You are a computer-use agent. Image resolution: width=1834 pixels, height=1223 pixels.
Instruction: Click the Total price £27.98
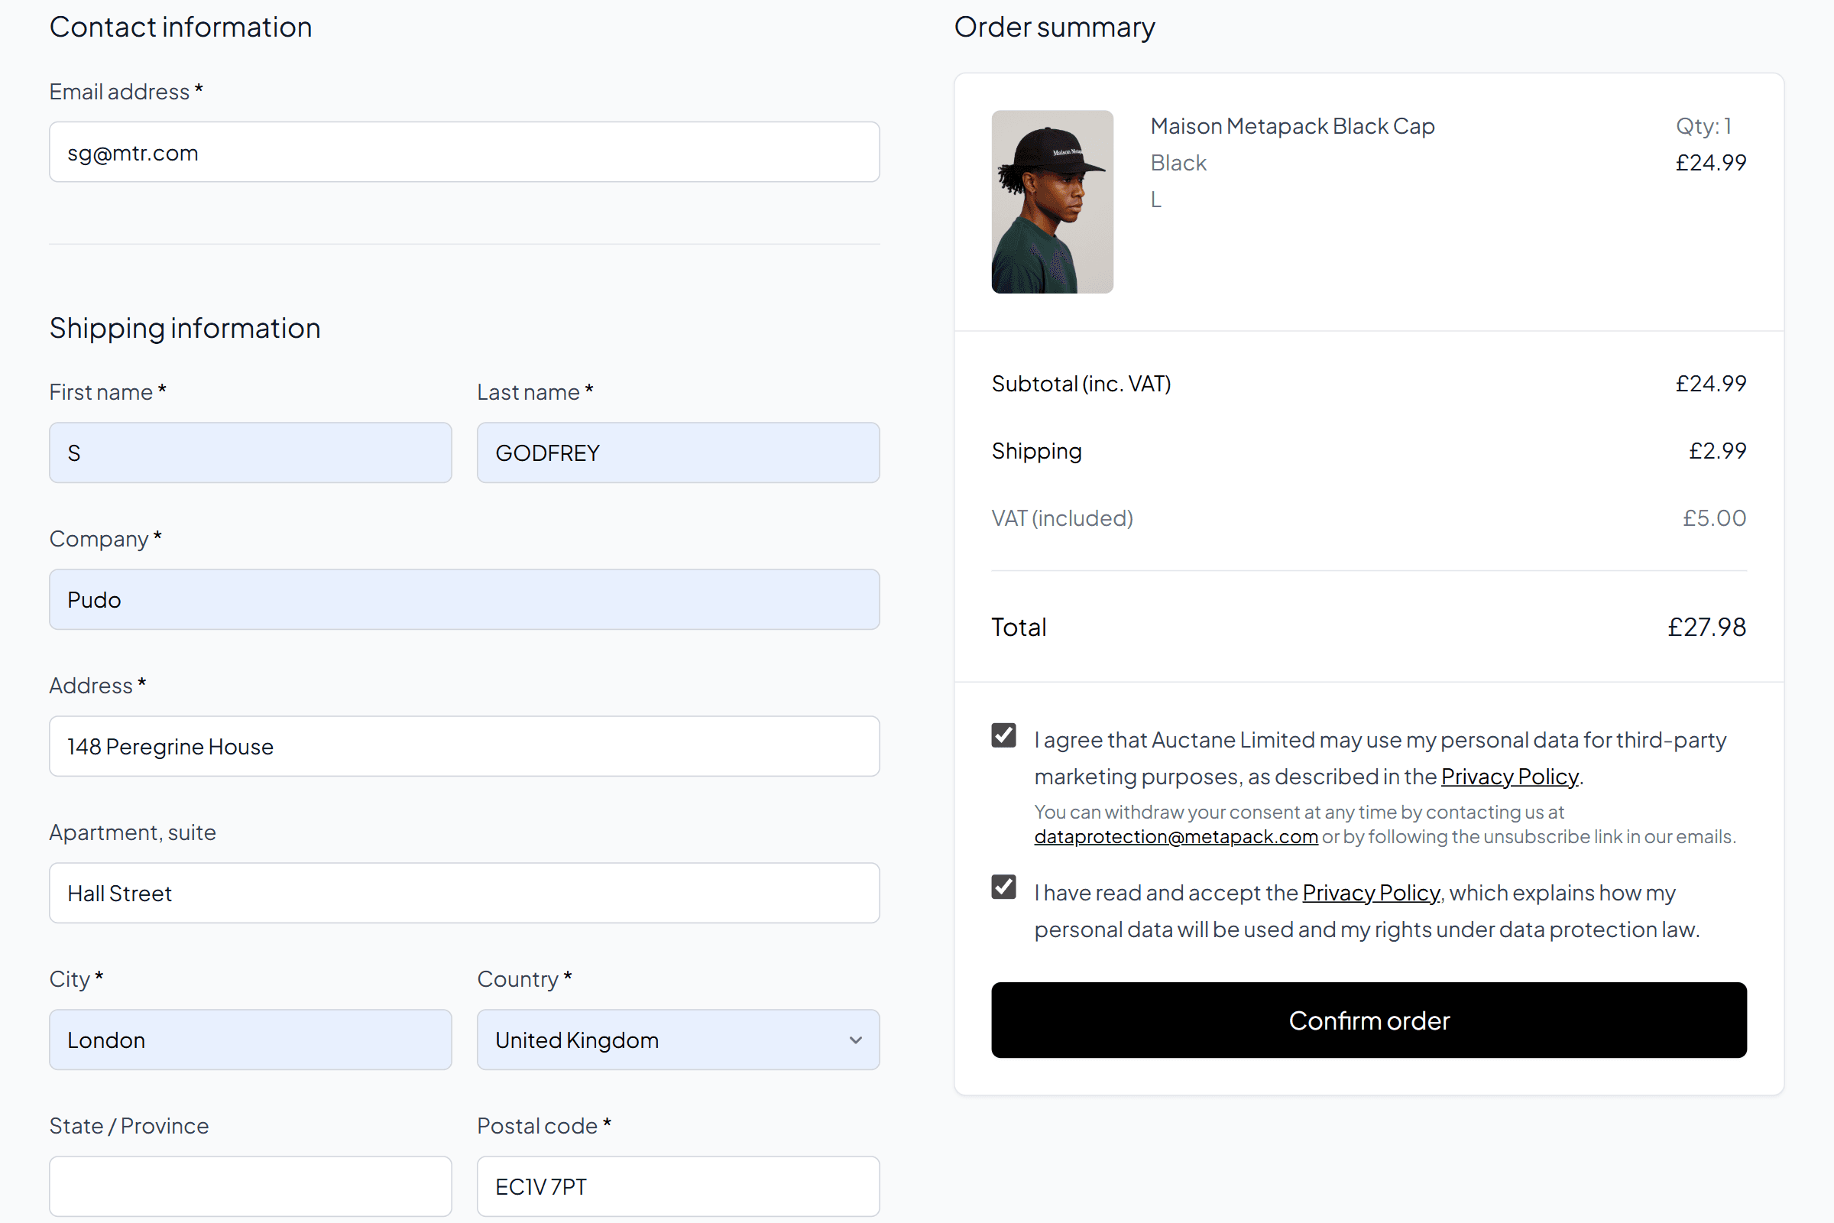tap(1706, 627)
